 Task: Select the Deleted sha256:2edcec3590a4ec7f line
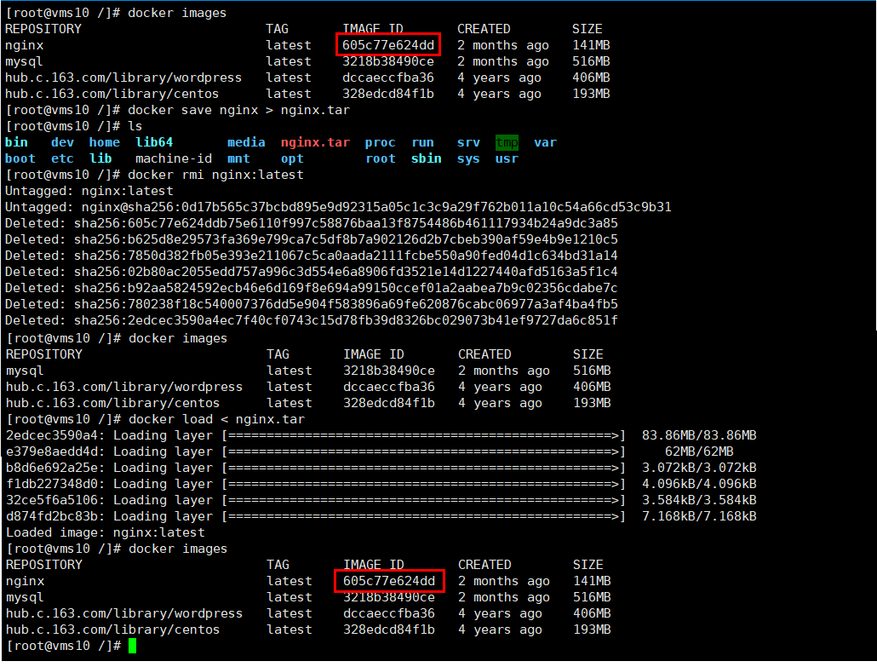coord(312,321)
